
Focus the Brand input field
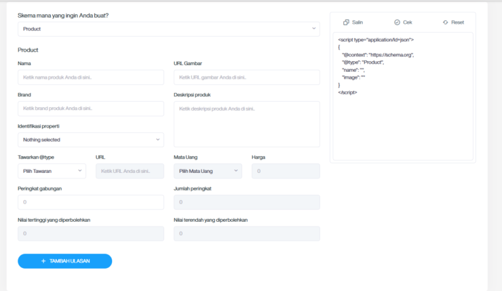91,109
